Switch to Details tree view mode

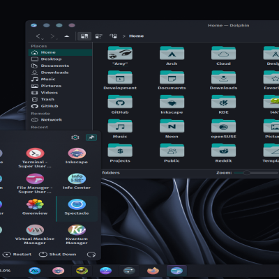tap(113, 36)
